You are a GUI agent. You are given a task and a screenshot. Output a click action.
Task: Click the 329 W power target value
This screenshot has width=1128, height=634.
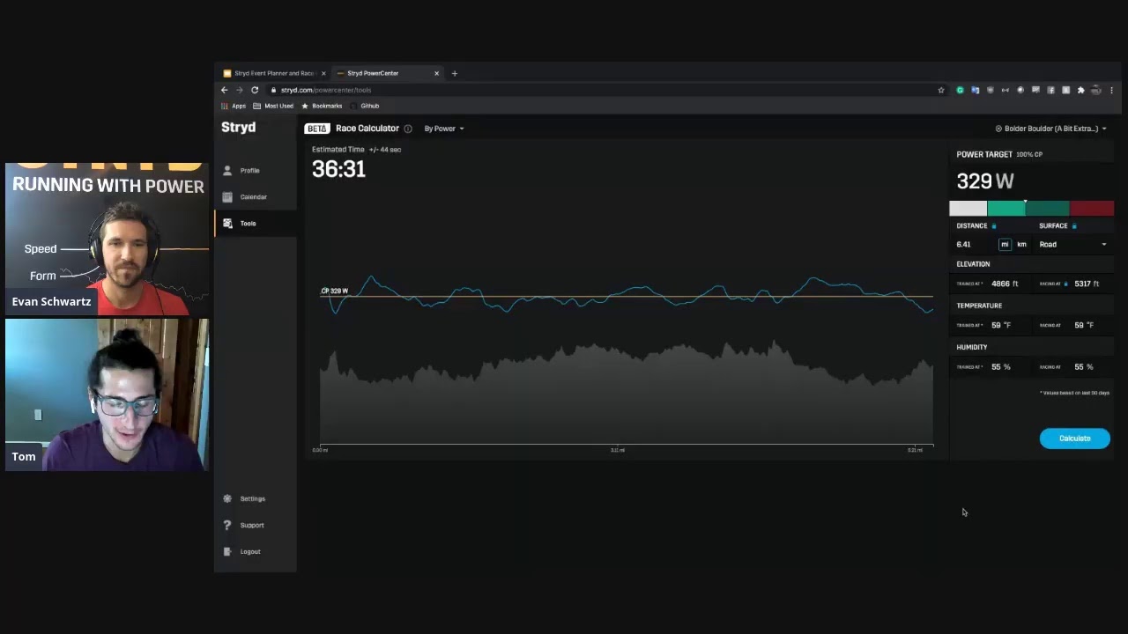click(985, 181)
